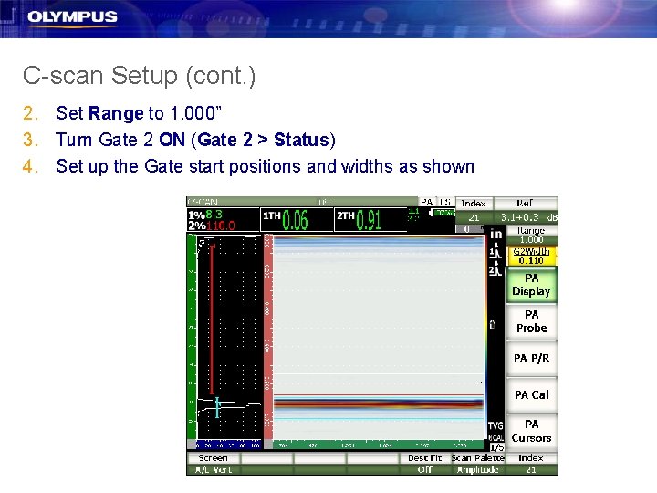Select the Ref gain box showing 3.1+0.3 dB
The image size is (657, 493).
pos(527,211)
